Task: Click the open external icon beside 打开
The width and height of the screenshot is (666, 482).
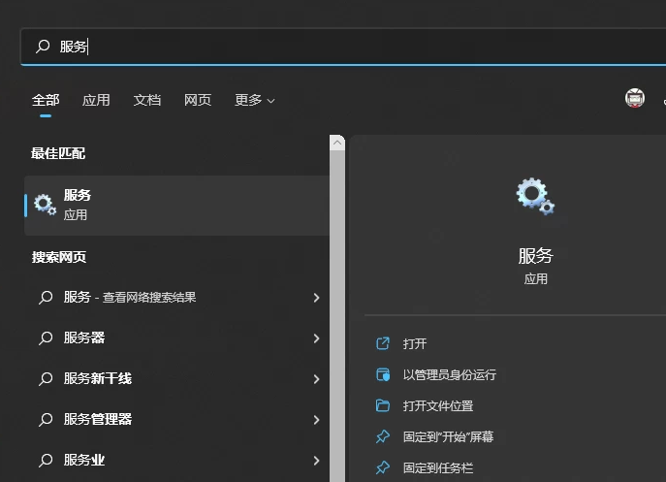Action: point(383,343)
